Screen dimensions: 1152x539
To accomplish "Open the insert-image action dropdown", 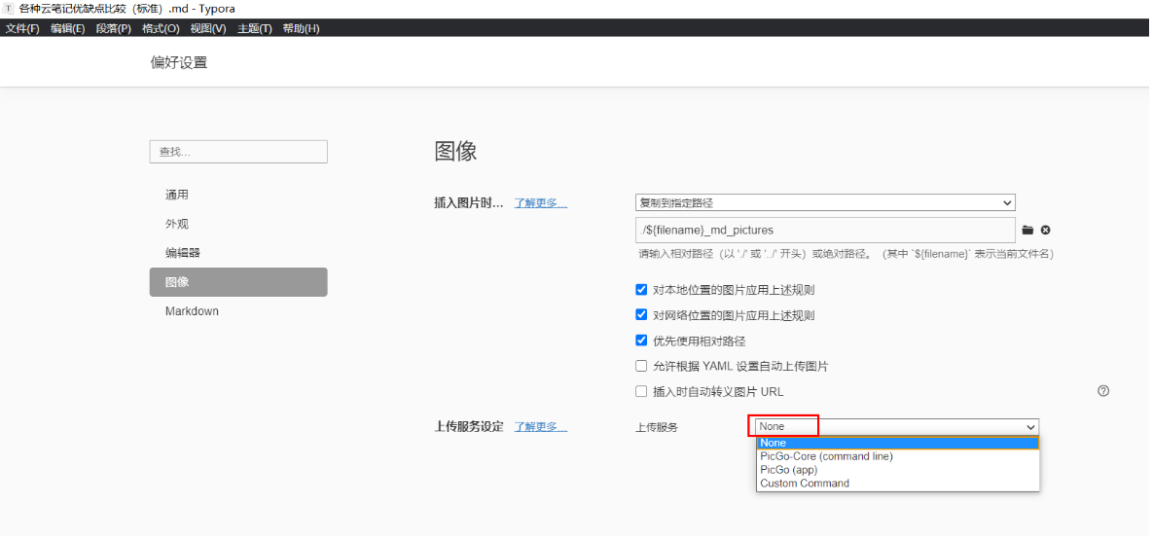I will pyautogui.click(x=825, y=202).
